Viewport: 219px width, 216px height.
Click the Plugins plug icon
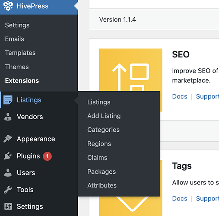(x=8, y=156)
